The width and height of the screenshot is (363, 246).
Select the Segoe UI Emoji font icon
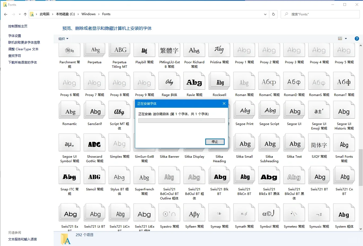[319, 111]
